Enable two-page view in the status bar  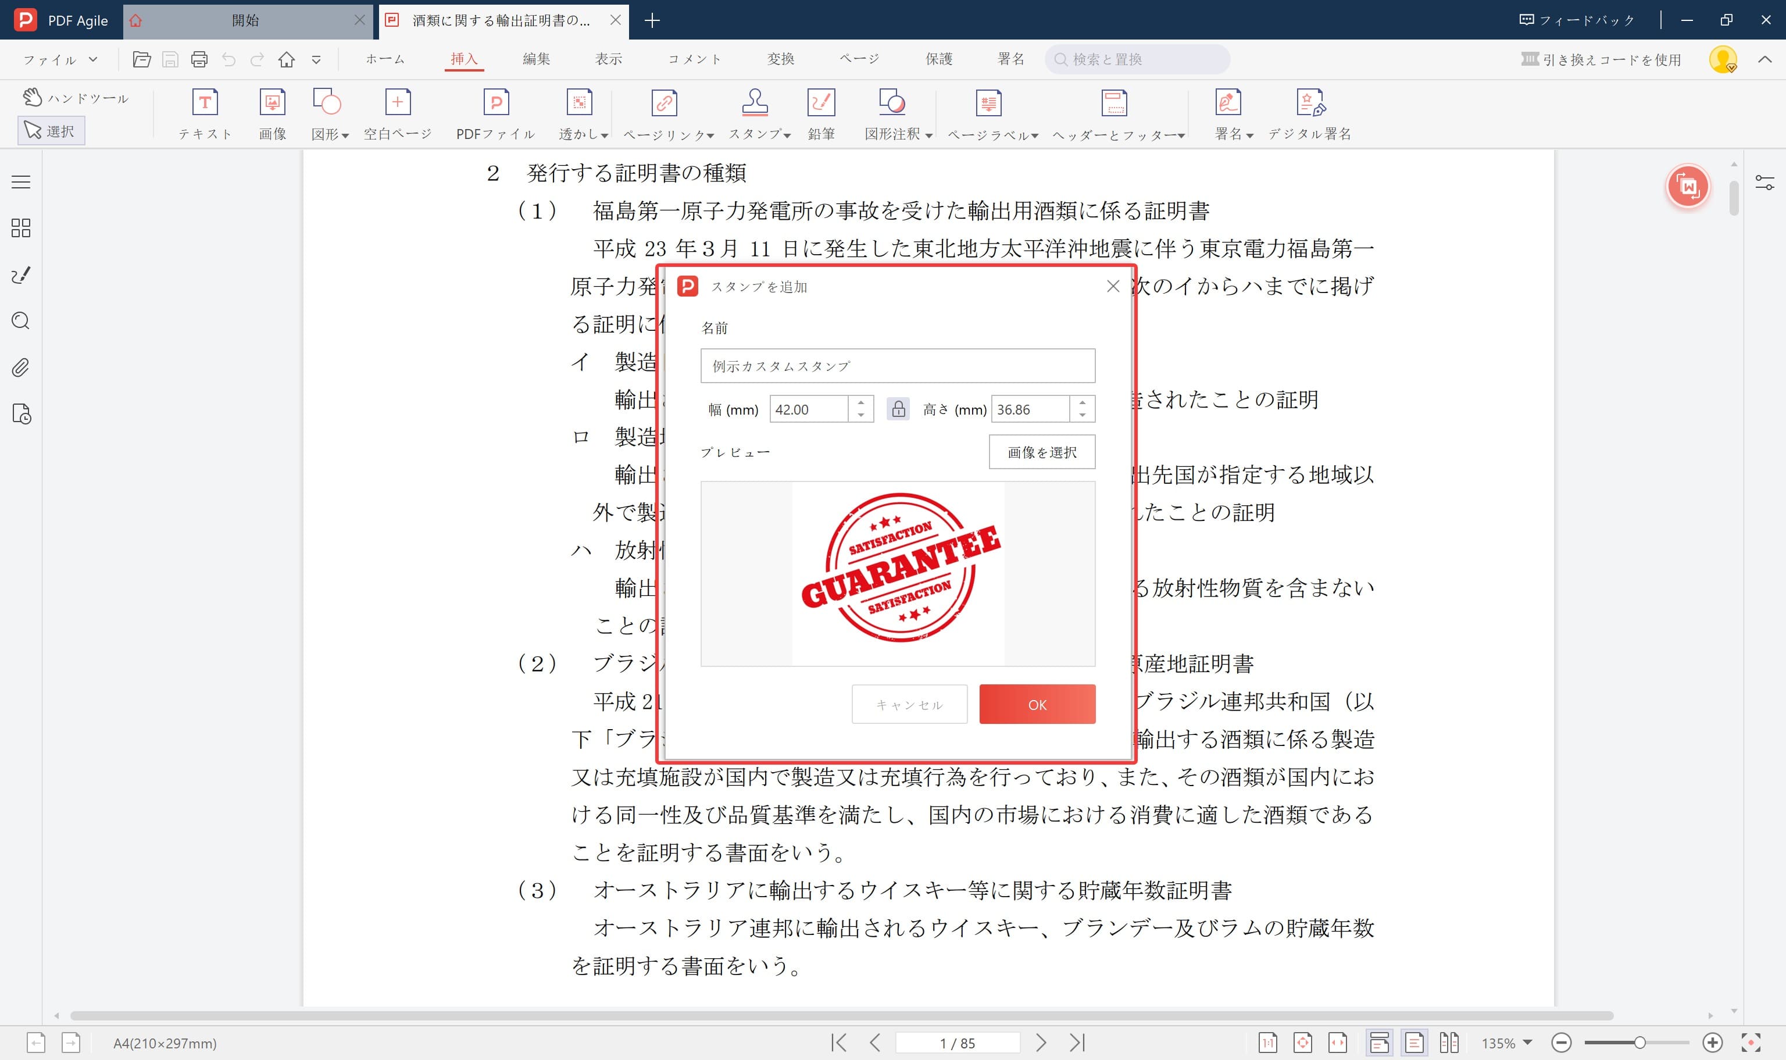coord(1451,1042)
